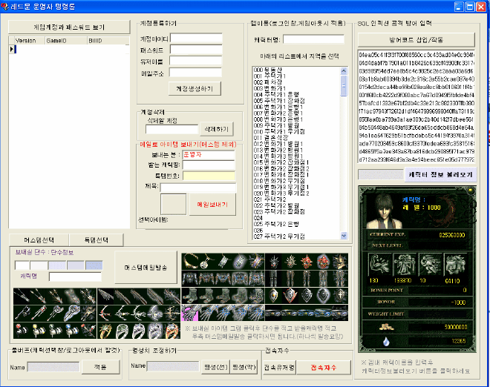This screenshot has height=387, width=490.
Task: Click the 명성(선) button
Action: coord(215,367)
